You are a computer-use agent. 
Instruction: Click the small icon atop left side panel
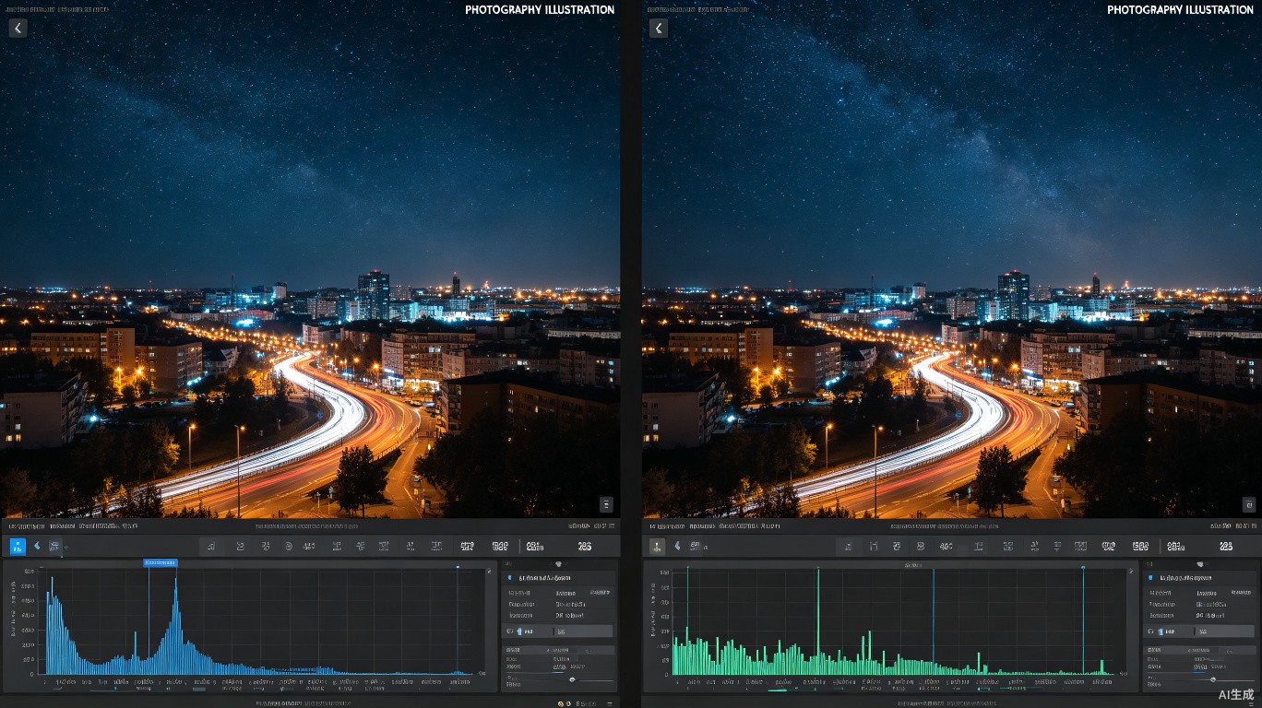click(x=558, y=563)
